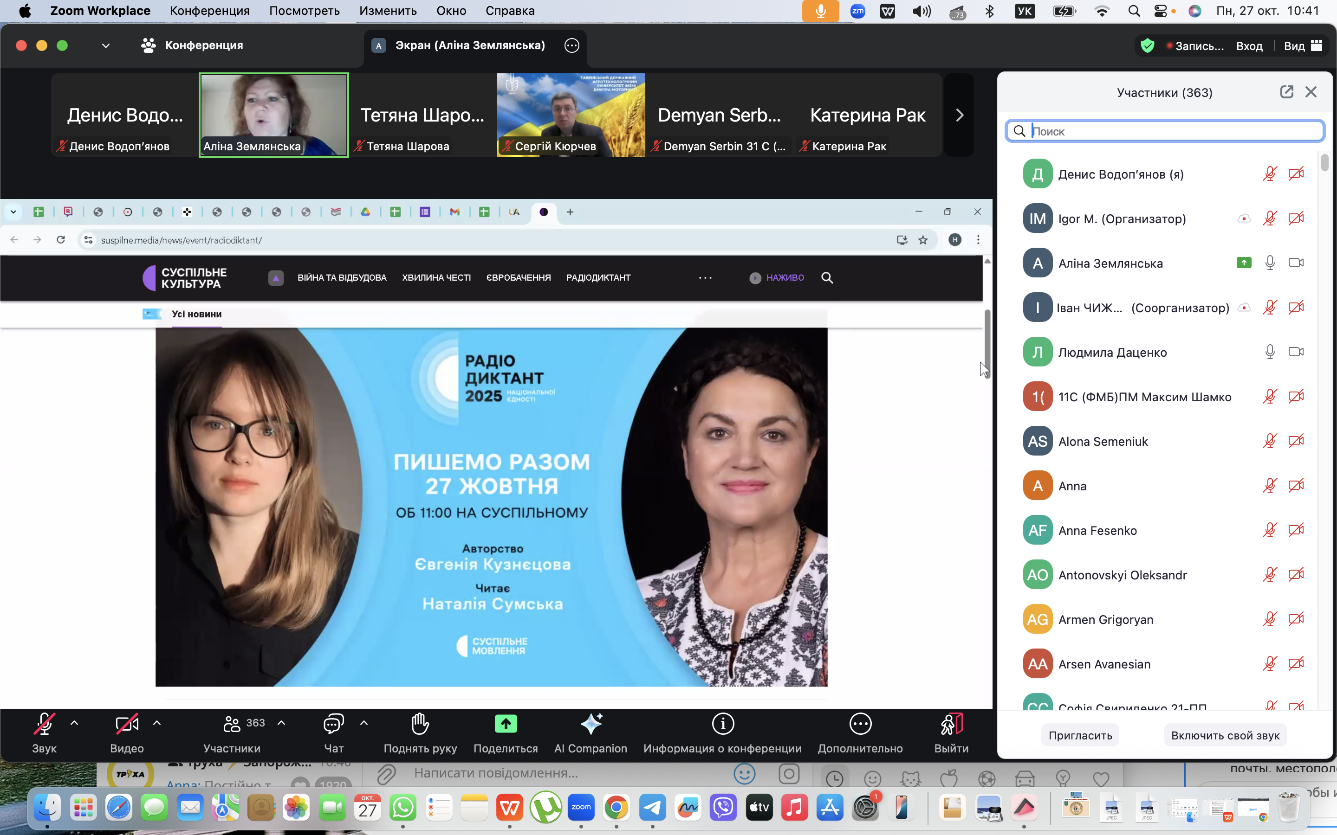Show next video thumbnails with right arrow
The width and height of the screenshot is (1337, 835).
(960, 115)
